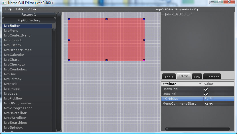Switch to the Element tab
The image size is (237, 134).
(x=212, y=77)
